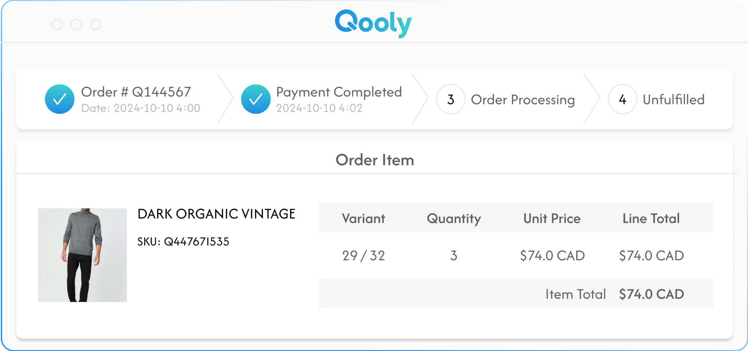
Task: Click the Variant column header
Action: 364,219
